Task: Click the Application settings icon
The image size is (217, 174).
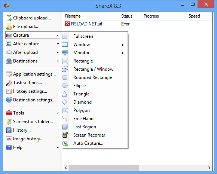Action: pyautogui.click(x=9, y=74)
